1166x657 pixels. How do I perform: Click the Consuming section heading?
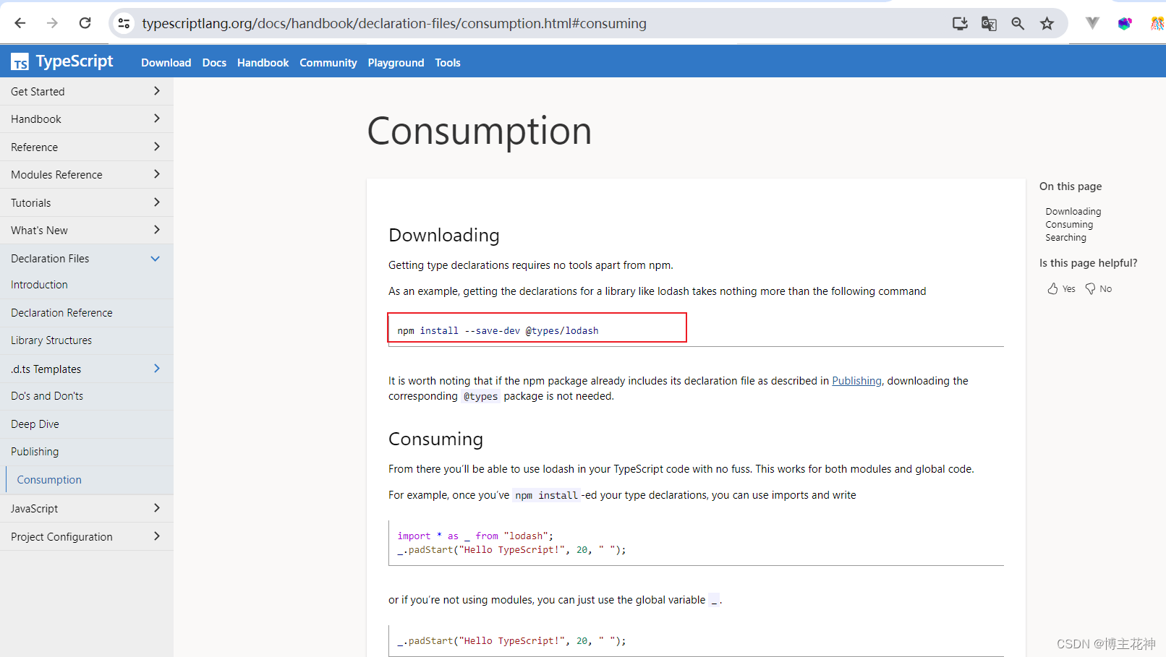[435, 439]
